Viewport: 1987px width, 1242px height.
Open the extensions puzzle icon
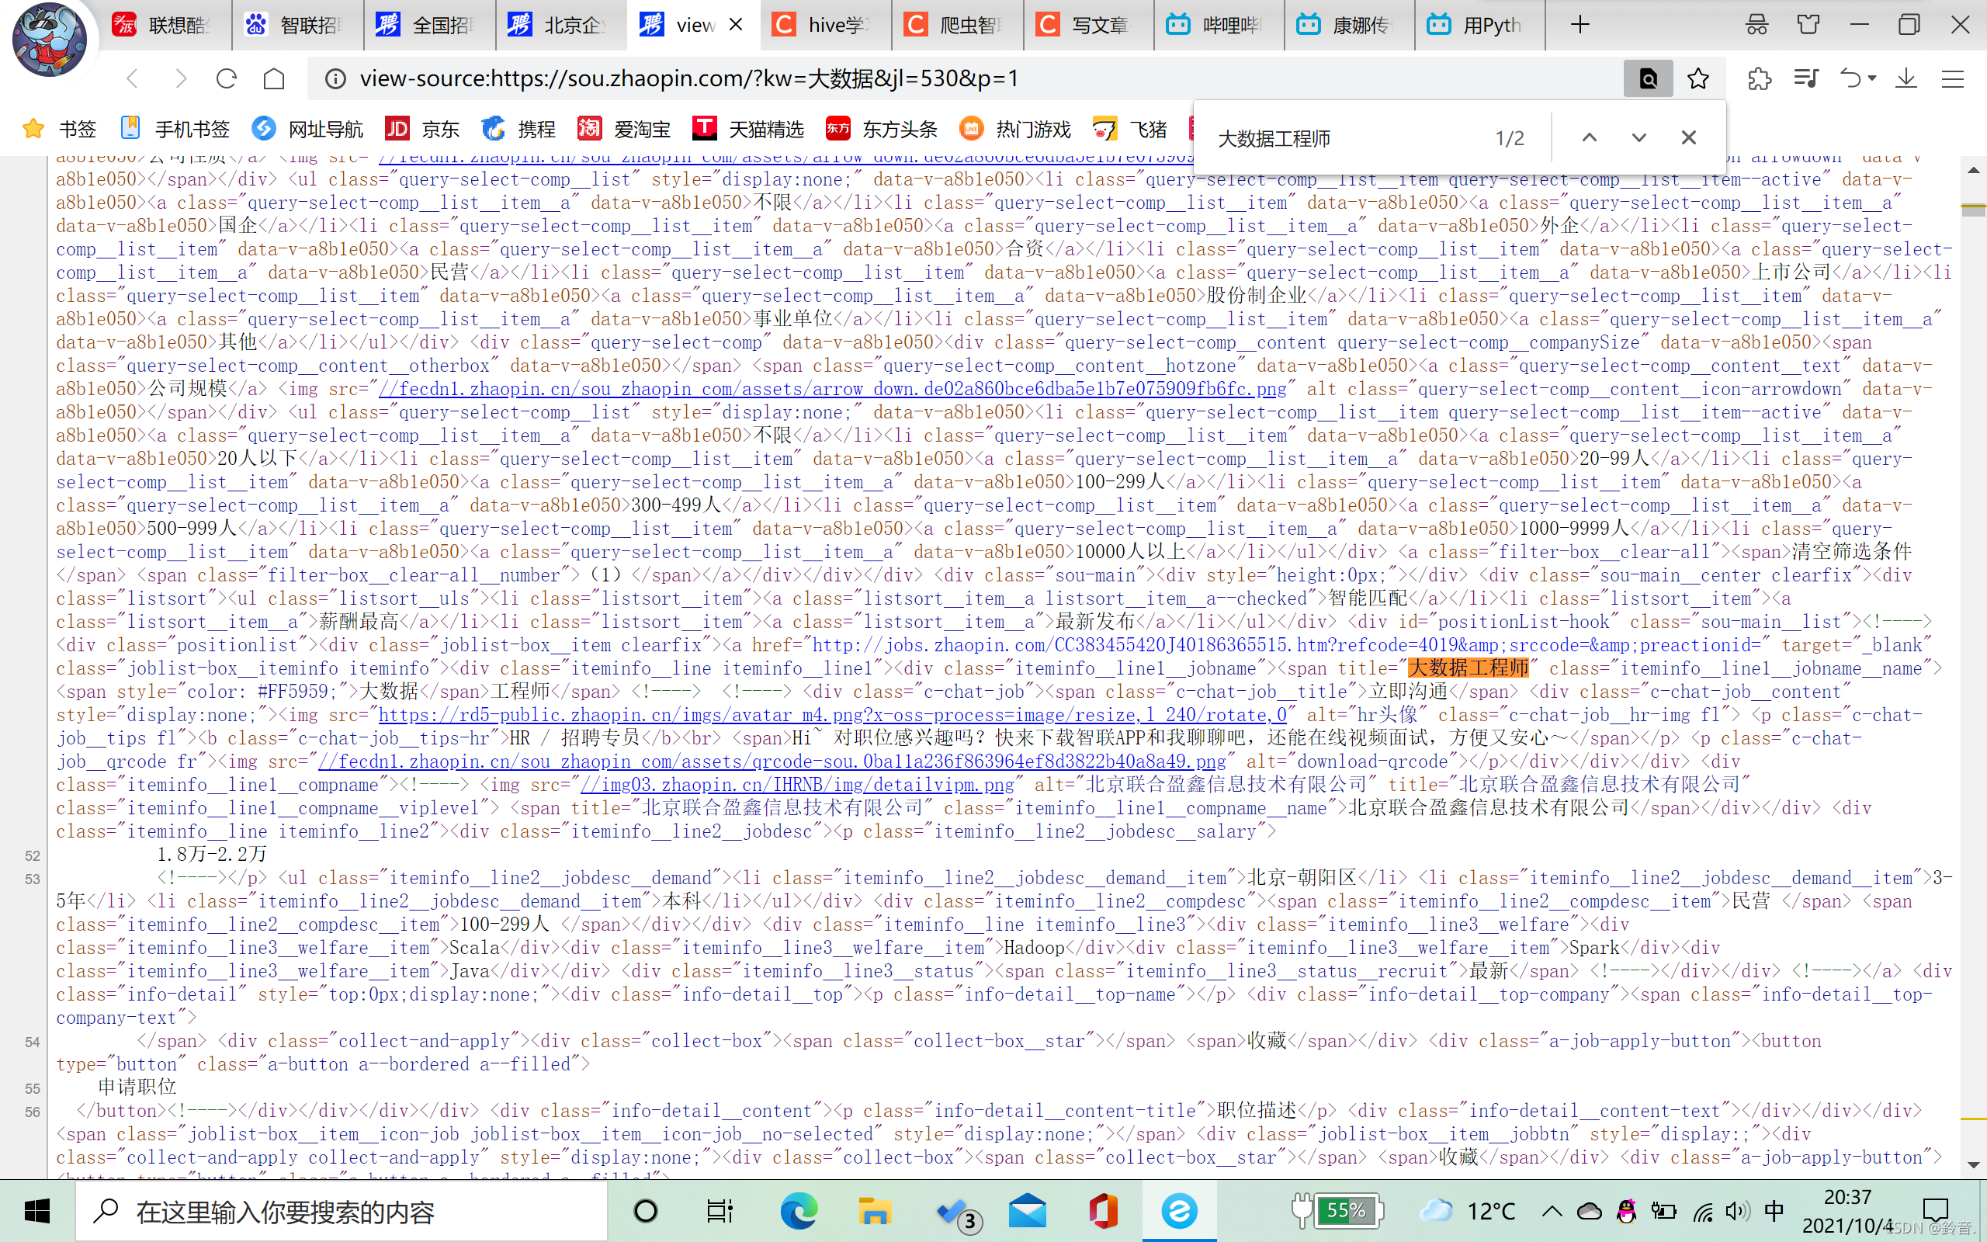point(1759,79)
